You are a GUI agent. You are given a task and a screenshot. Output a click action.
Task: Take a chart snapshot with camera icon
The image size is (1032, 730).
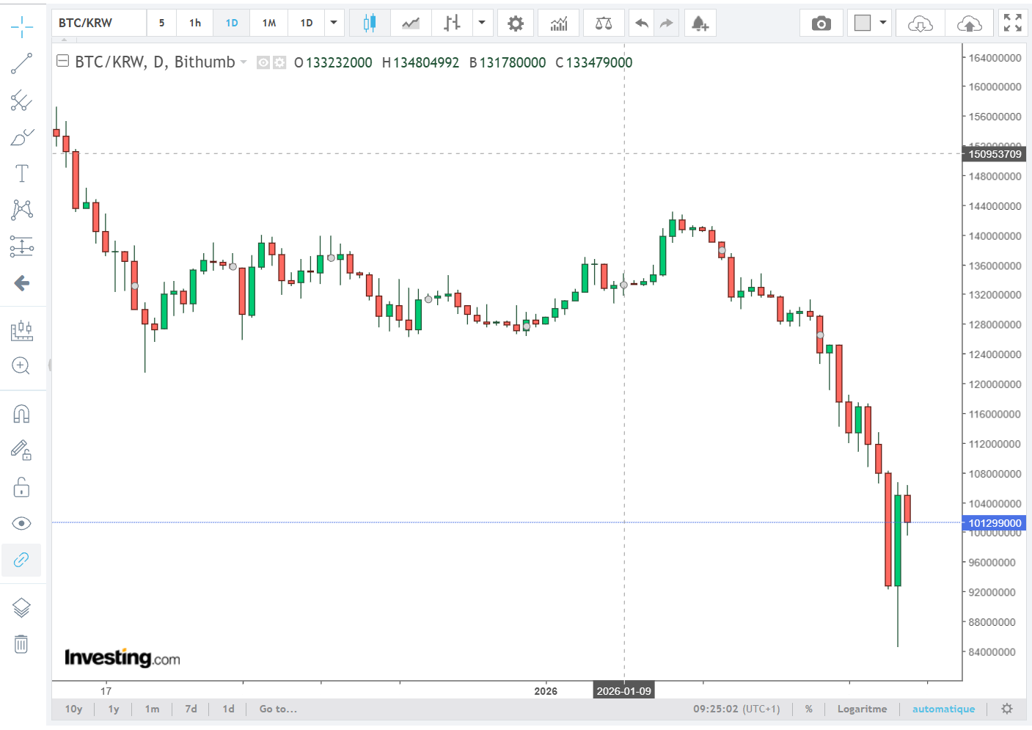point(821,23)
